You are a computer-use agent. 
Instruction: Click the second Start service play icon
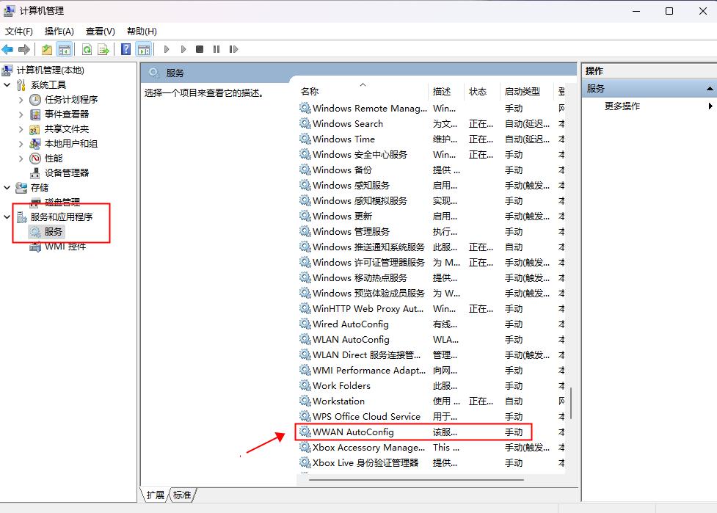coord(183,49)
